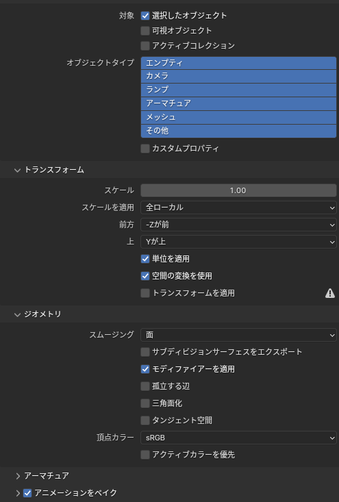Open the スケールを適用 dropdown
This screenshot has width=339, height=502.
238,208
